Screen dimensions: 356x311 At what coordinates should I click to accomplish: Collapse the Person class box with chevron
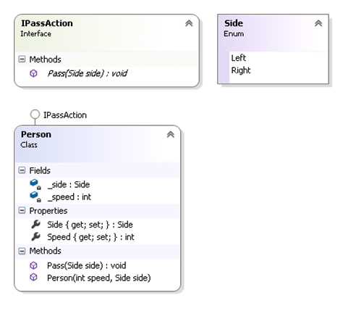click(x=171, y=134)
